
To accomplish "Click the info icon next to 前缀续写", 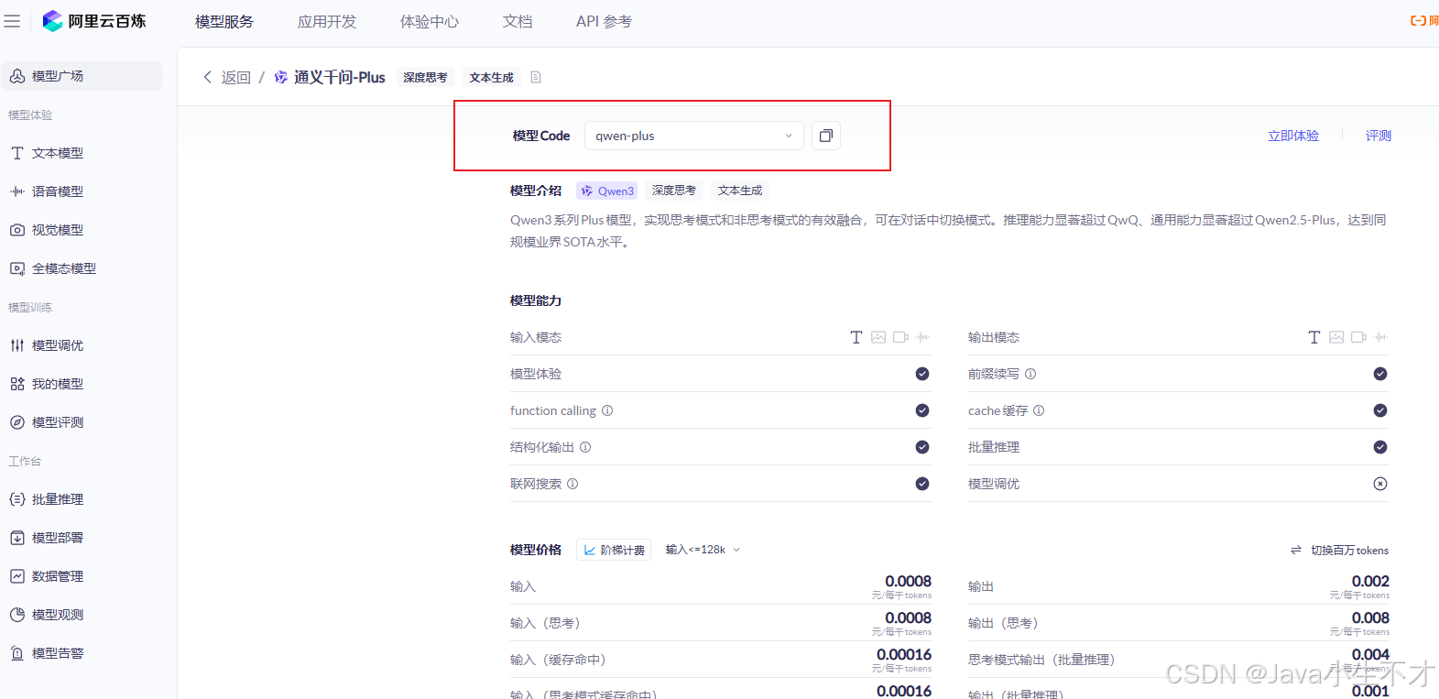I will click(1030, 374).
